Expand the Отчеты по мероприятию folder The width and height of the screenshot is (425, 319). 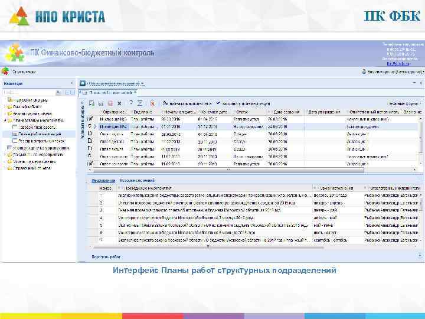pyautogui.click(x=5, y=161)
